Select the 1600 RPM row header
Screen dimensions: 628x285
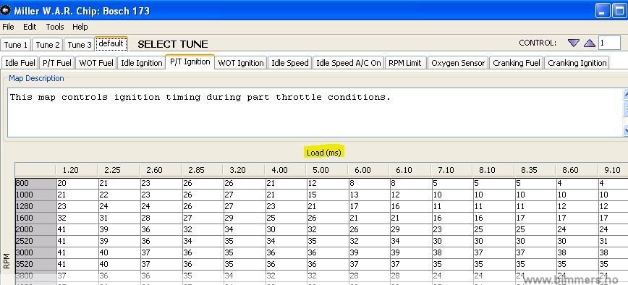[35, 218]
